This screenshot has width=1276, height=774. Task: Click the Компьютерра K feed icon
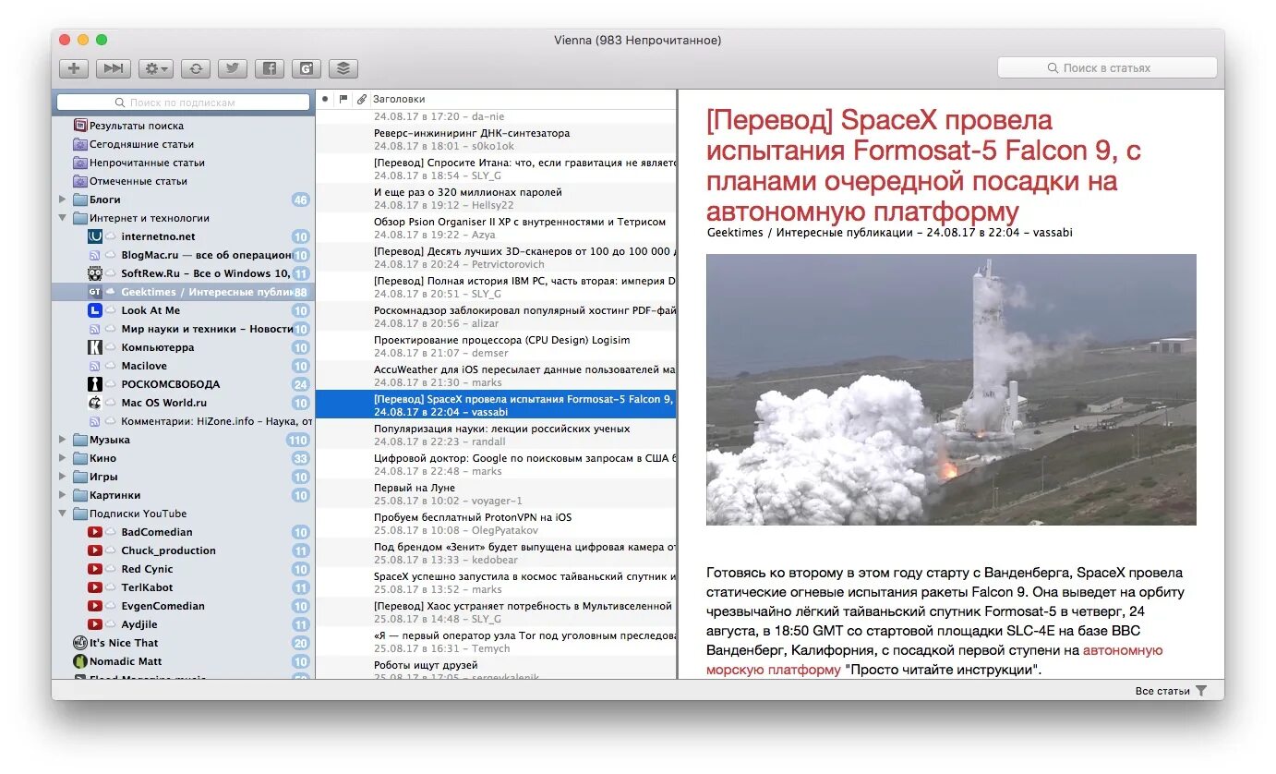coord(94,347)
